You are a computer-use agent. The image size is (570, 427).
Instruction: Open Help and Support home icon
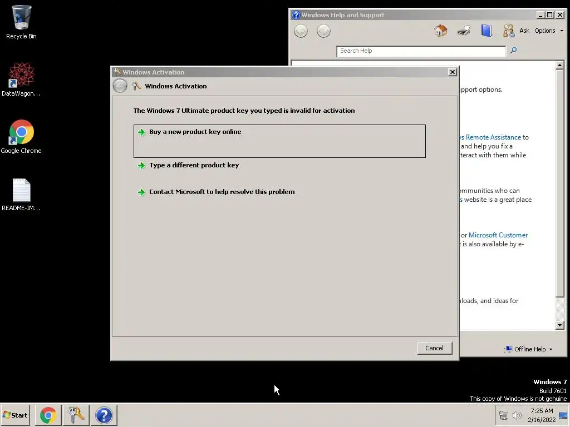441,31
